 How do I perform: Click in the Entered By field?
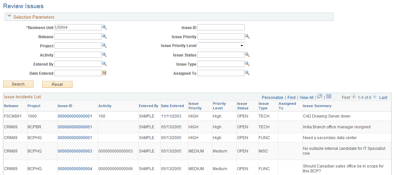78,64
